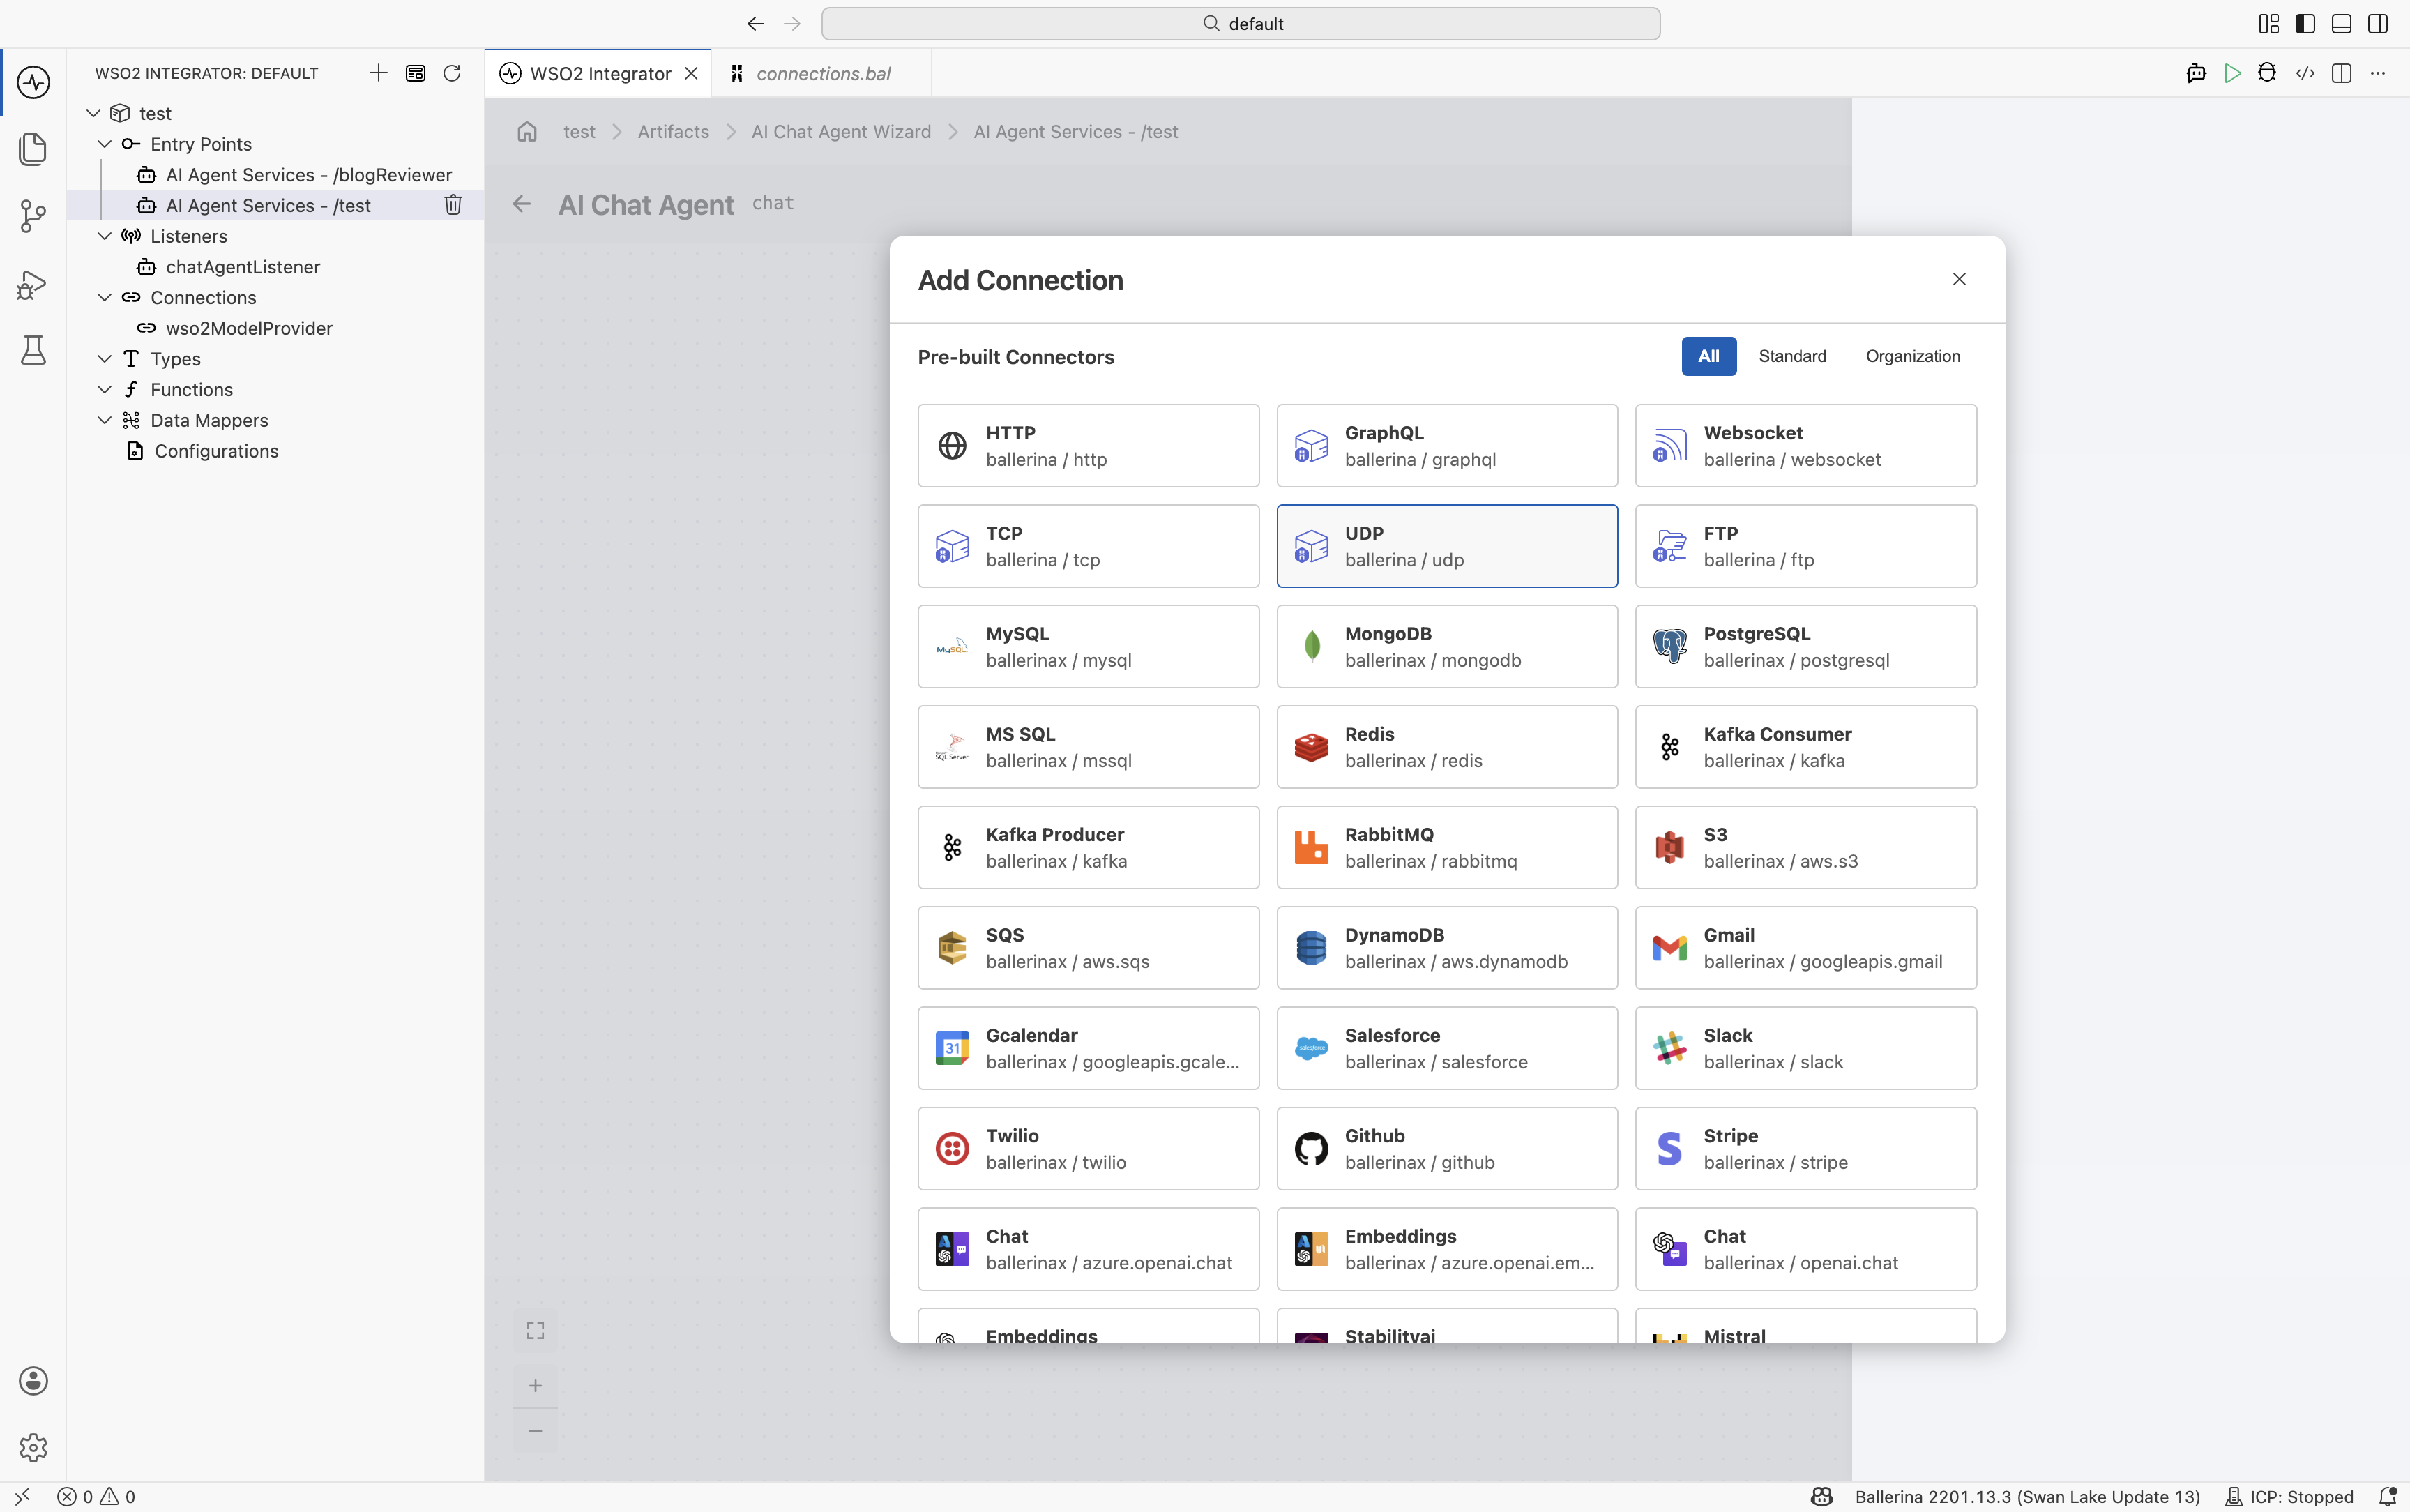
Task: Collapse the Types section
Action: [105, 359]
